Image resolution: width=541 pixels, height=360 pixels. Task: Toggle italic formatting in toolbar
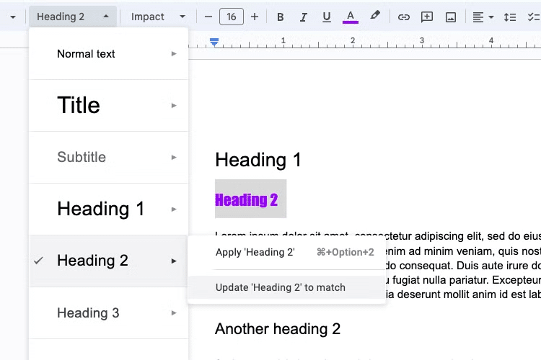(x=303, y=17)
